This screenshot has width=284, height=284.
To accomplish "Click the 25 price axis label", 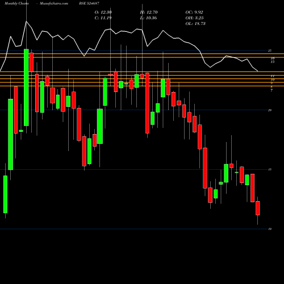I will 270,51.
